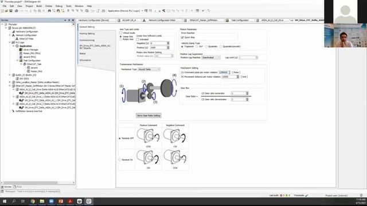Open the Position Lag Reaction dropdown
Image resolution: width=367 pixels, height=206 pixels.
211,57
